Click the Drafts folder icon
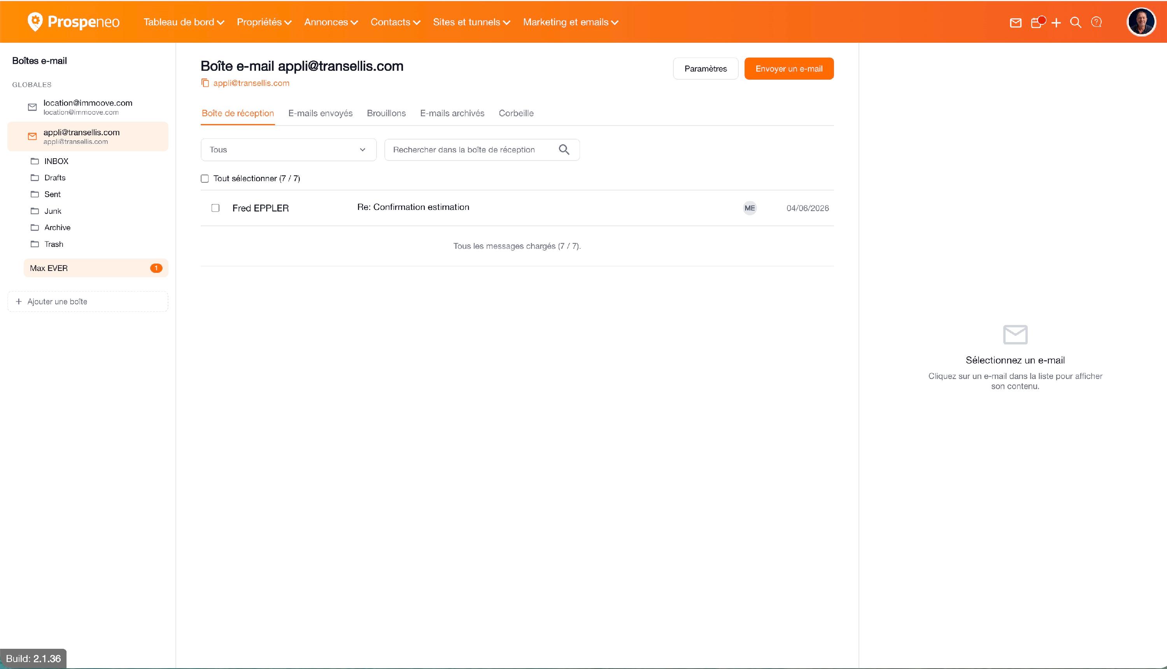 35,178
